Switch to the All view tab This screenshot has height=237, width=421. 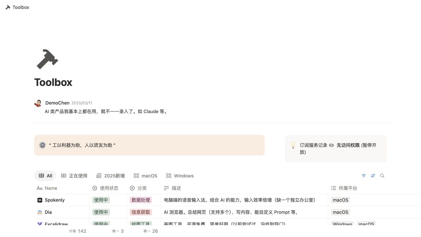point(45,176)
